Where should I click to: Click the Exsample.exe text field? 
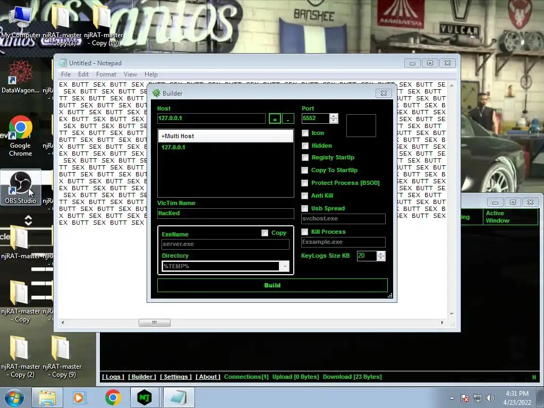pos(343,242)
